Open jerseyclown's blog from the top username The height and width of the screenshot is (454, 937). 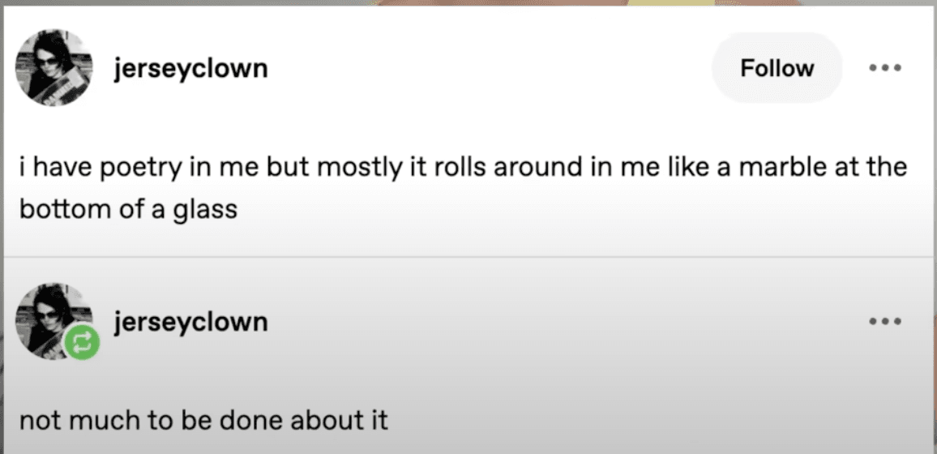190,69
